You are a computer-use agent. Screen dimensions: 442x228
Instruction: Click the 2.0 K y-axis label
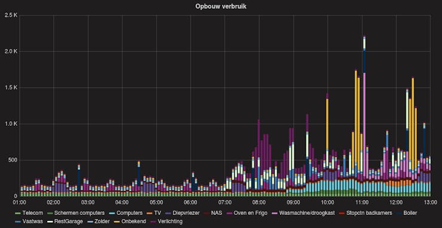[11, 51]
